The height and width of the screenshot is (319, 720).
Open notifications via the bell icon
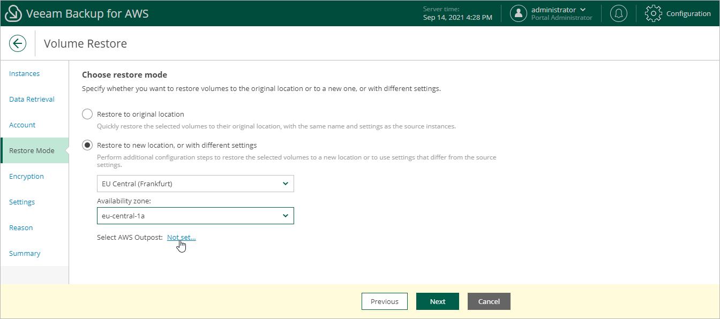click(619, 13)
